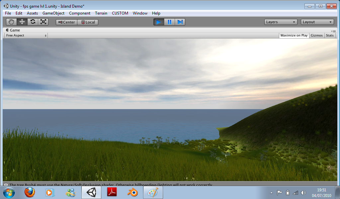Viewport: 340px width, 199px height.
Task: Open Blender from the taskbar
Action: (132, 192)
